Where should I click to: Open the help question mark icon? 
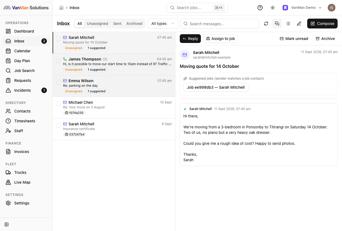[x=260, y=8]
